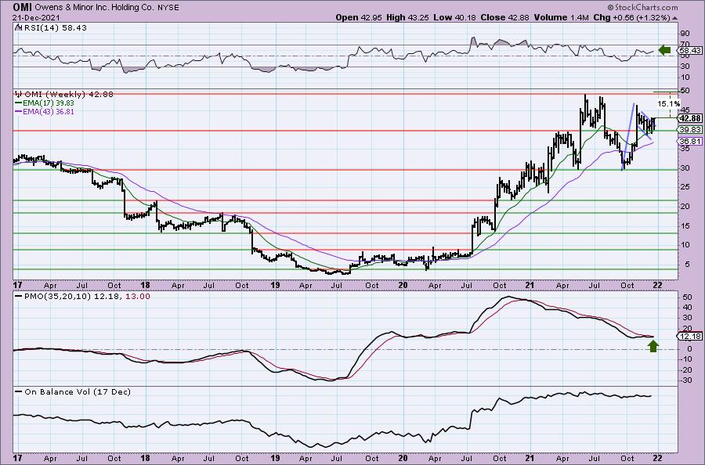
Task: Click the Low 40.18 value
Action: (453, 17)
